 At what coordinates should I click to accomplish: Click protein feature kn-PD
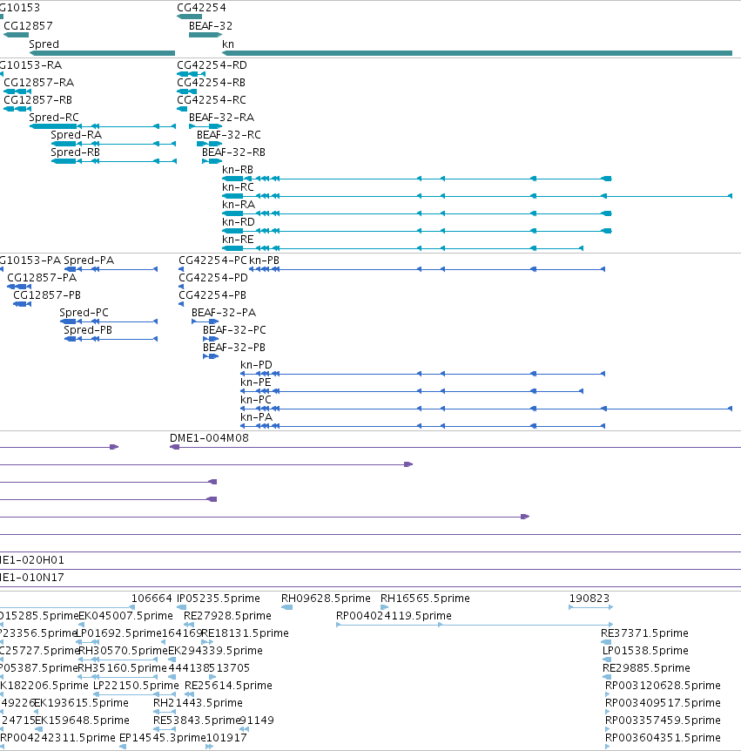(x=422, y=374)
